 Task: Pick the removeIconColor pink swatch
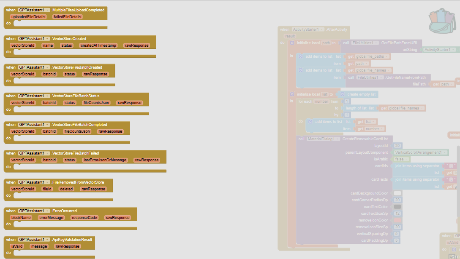[397, 220]
